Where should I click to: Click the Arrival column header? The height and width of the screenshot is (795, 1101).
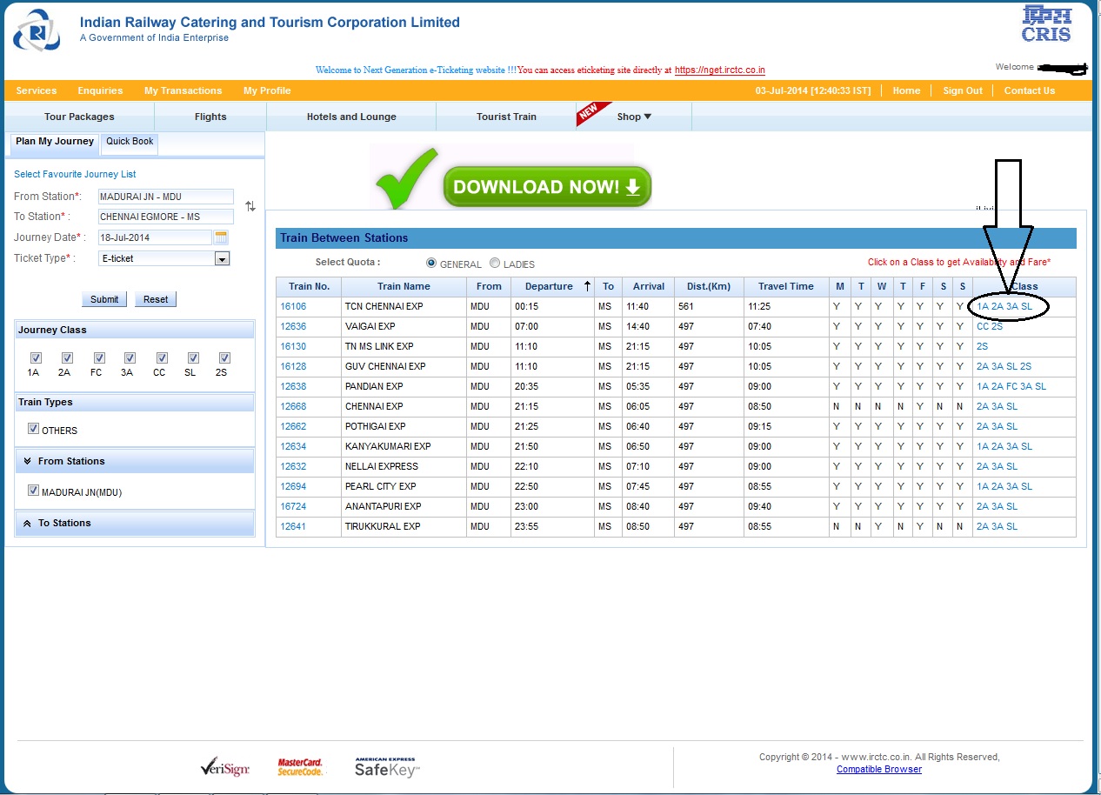click(x=648, y=286)
